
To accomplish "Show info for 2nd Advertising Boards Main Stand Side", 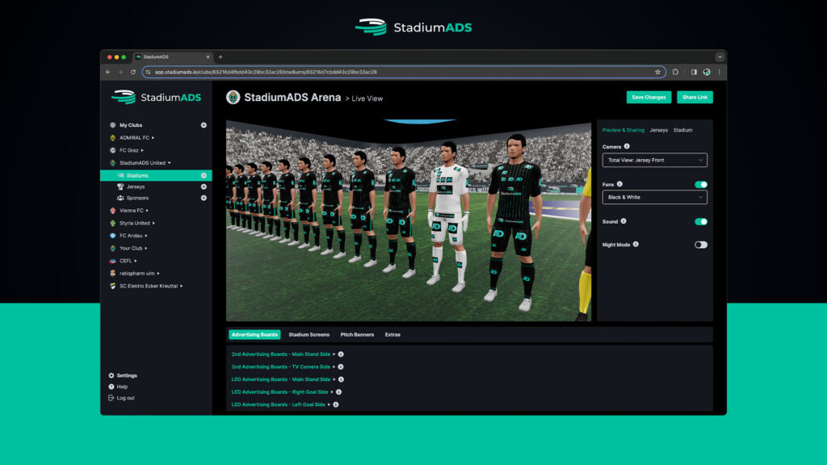I will [341, 354].
